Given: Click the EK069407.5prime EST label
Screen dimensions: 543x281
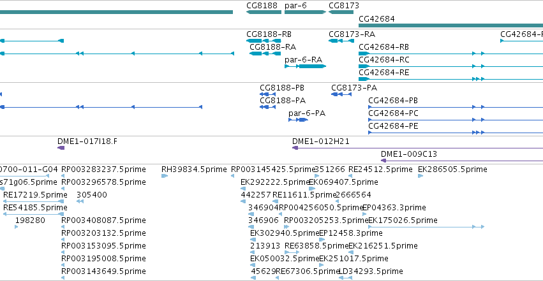Looking at the screenshot, I should point(343,182).
